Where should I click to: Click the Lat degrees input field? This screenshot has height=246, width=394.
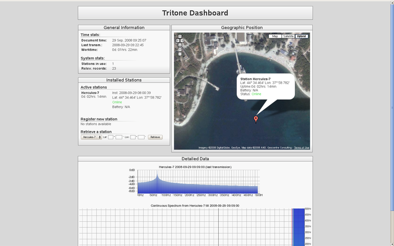pyautogui.click(x=110, y=137)
